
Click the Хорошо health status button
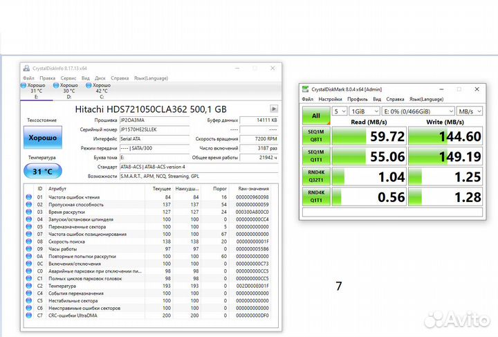43,138
